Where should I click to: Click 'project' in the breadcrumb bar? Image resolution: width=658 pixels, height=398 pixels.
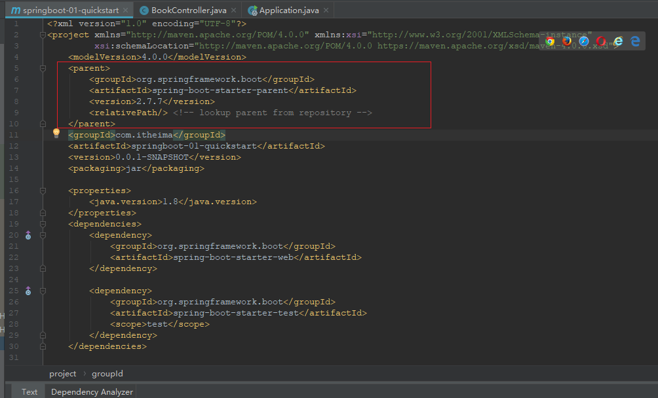[x=63, y=373]
